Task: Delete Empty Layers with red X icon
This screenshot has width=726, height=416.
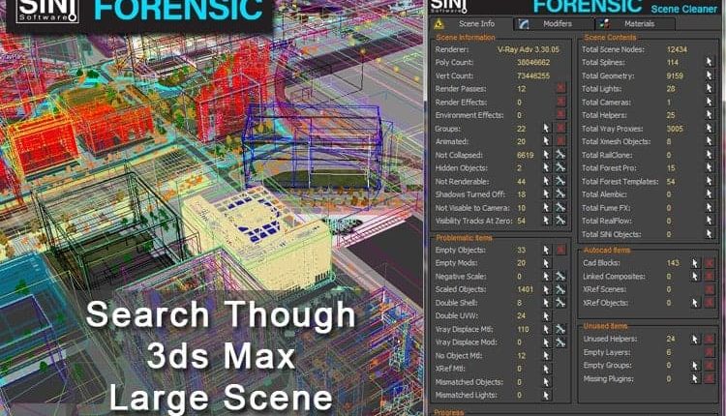Action: coord(710,353)
